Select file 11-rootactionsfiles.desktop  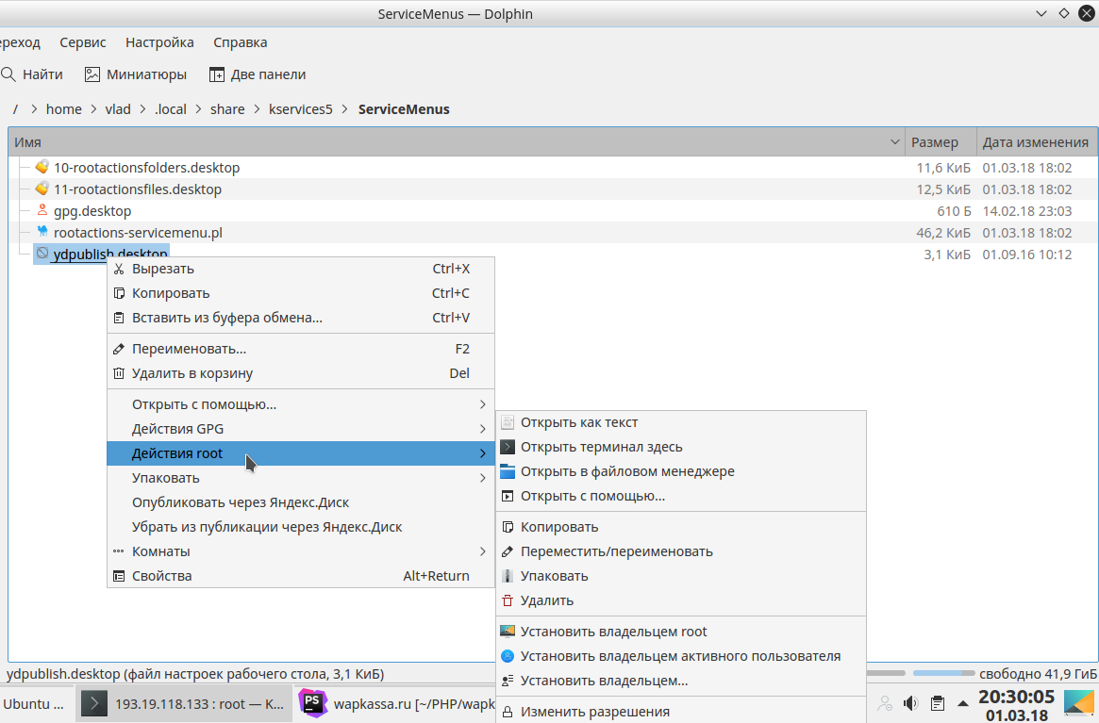138,189
